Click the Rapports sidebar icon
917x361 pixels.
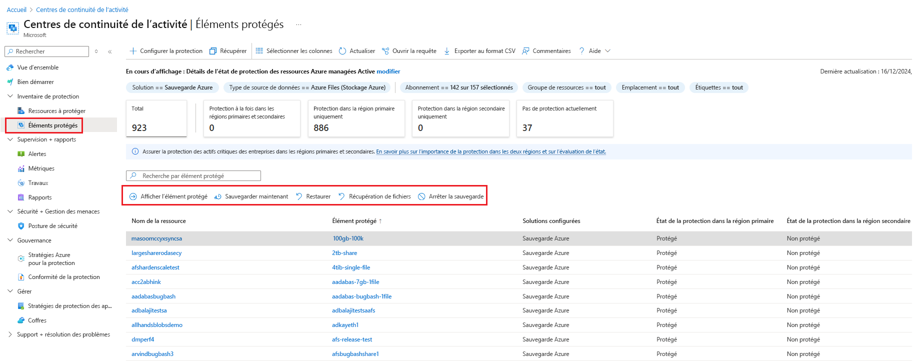(21, 197)
